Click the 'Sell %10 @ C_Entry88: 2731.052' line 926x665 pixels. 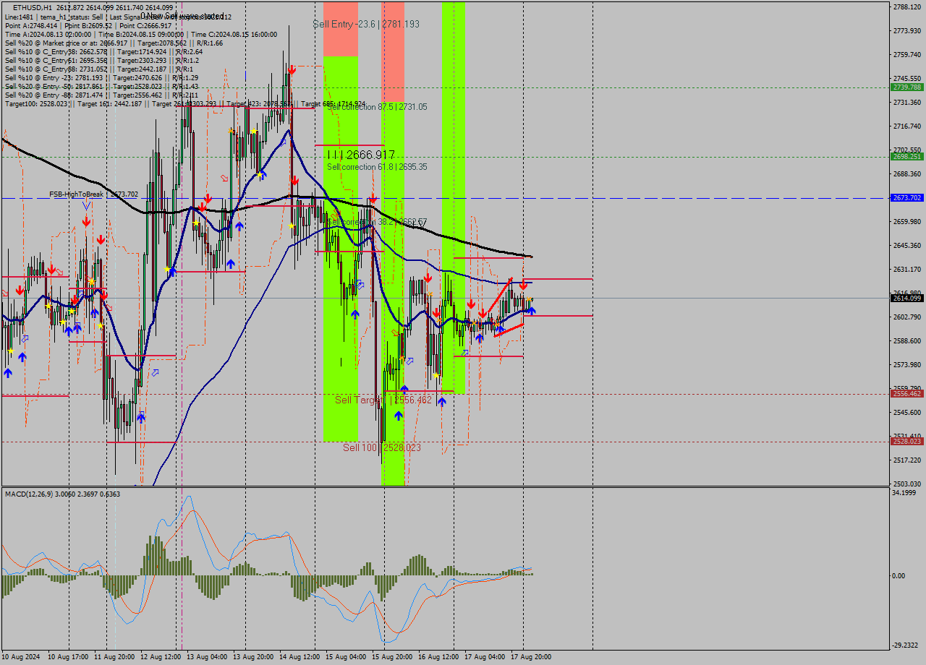coord(99,69)
